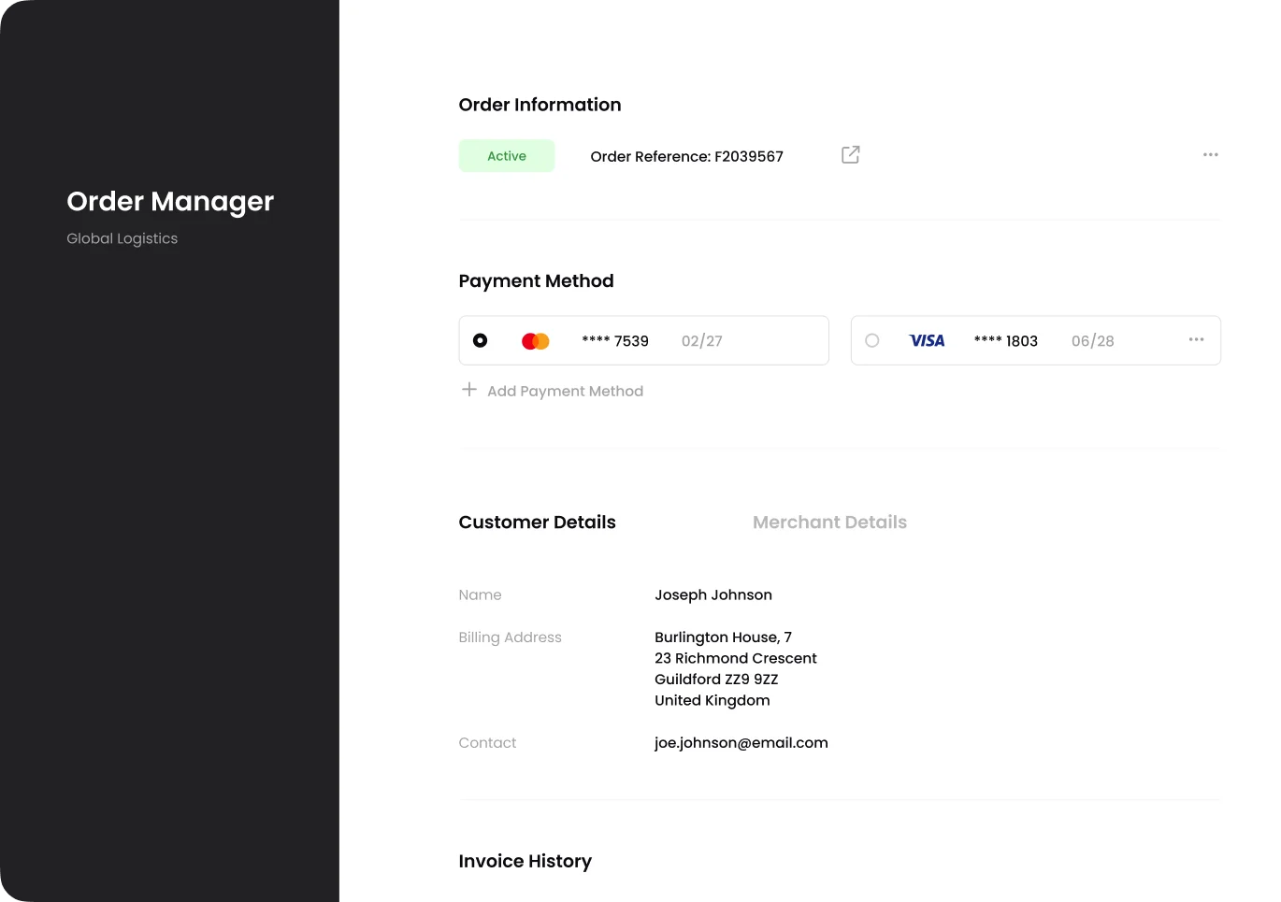The image size is (1281, 902).
Task: Select the Mastercard ending 7539 radio button
Action: pos(480,341)
